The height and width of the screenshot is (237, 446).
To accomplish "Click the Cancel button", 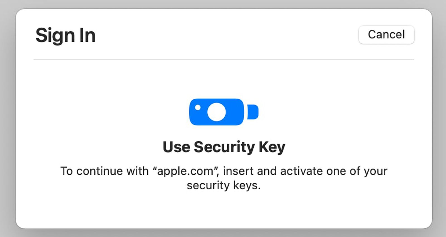I will [x=386, y=35].
